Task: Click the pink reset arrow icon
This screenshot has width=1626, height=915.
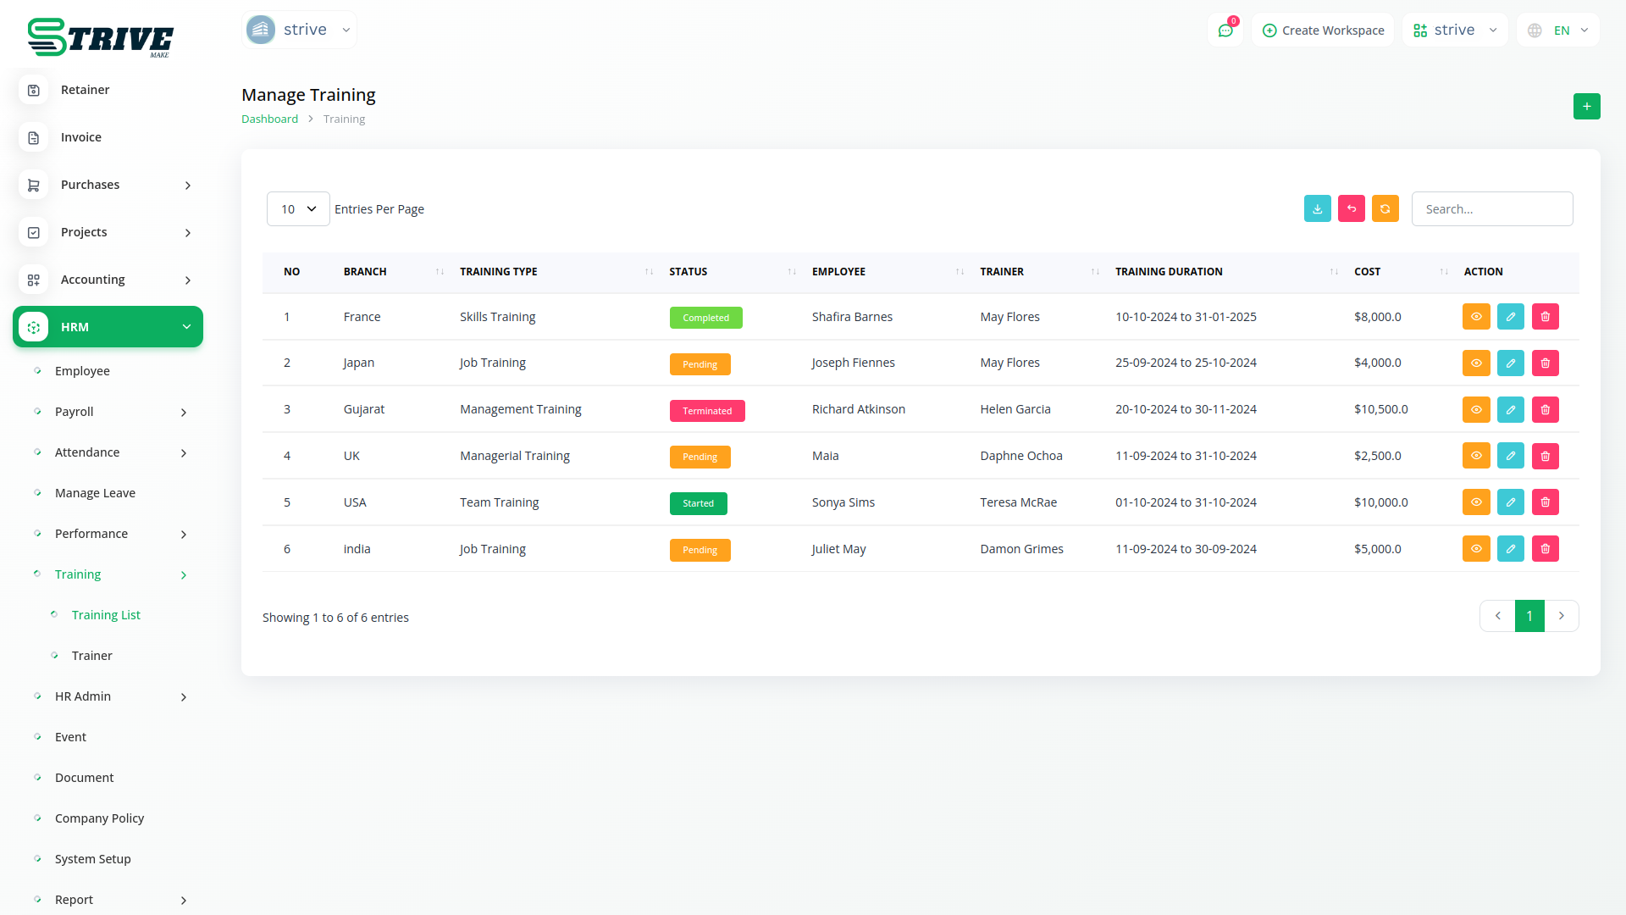Action: 1351,209
